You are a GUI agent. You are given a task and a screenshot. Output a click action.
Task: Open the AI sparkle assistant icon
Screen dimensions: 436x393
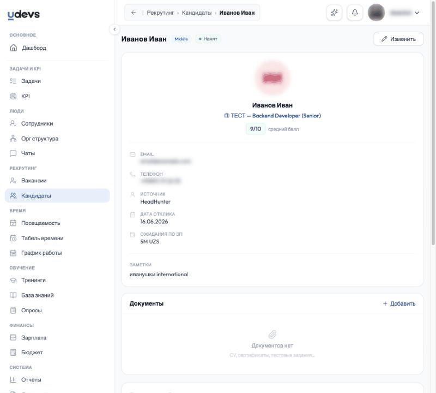pyautogui.click(x=334, y=13)
